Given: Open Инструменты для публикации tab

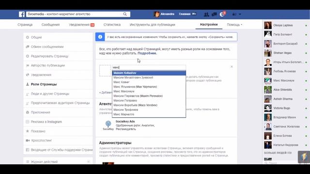Looking at the screenshot, I should click(x=153, y=25).
